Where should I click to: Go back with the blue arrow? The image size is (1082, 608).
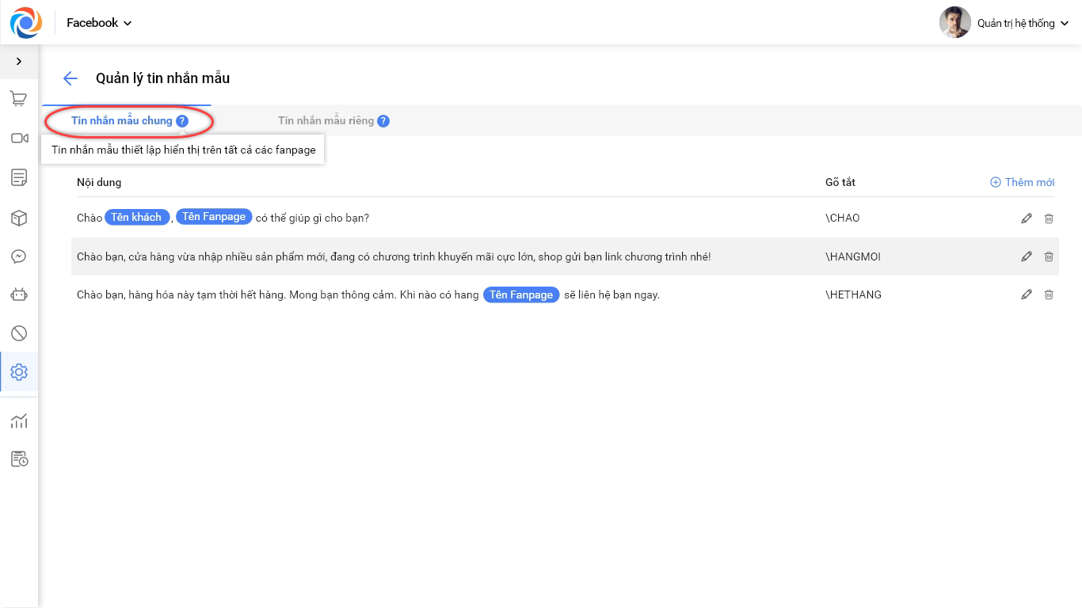(x=70, y=78)
